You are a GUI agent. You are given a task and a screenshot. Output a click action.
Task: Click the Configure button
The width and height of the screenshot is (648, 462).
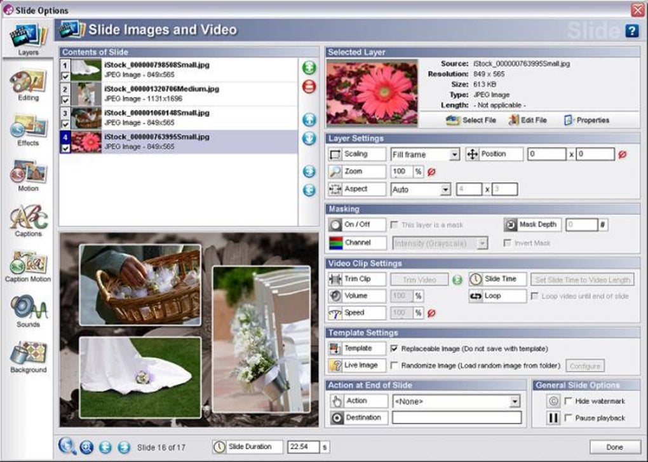coord(584,365)
